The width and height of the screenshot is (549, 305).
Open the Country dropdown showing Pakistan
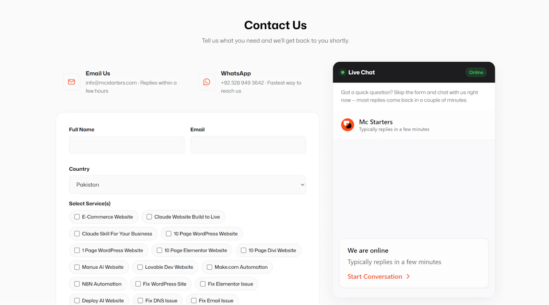click(x=187, y=185)
